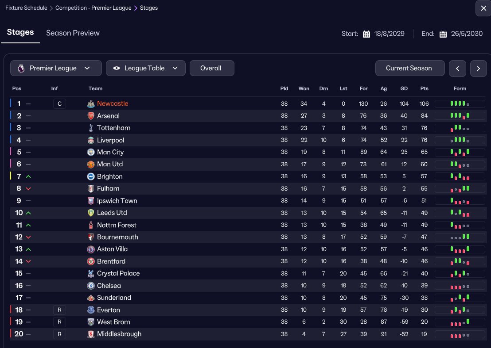Go to the previous season arrow

457,68
